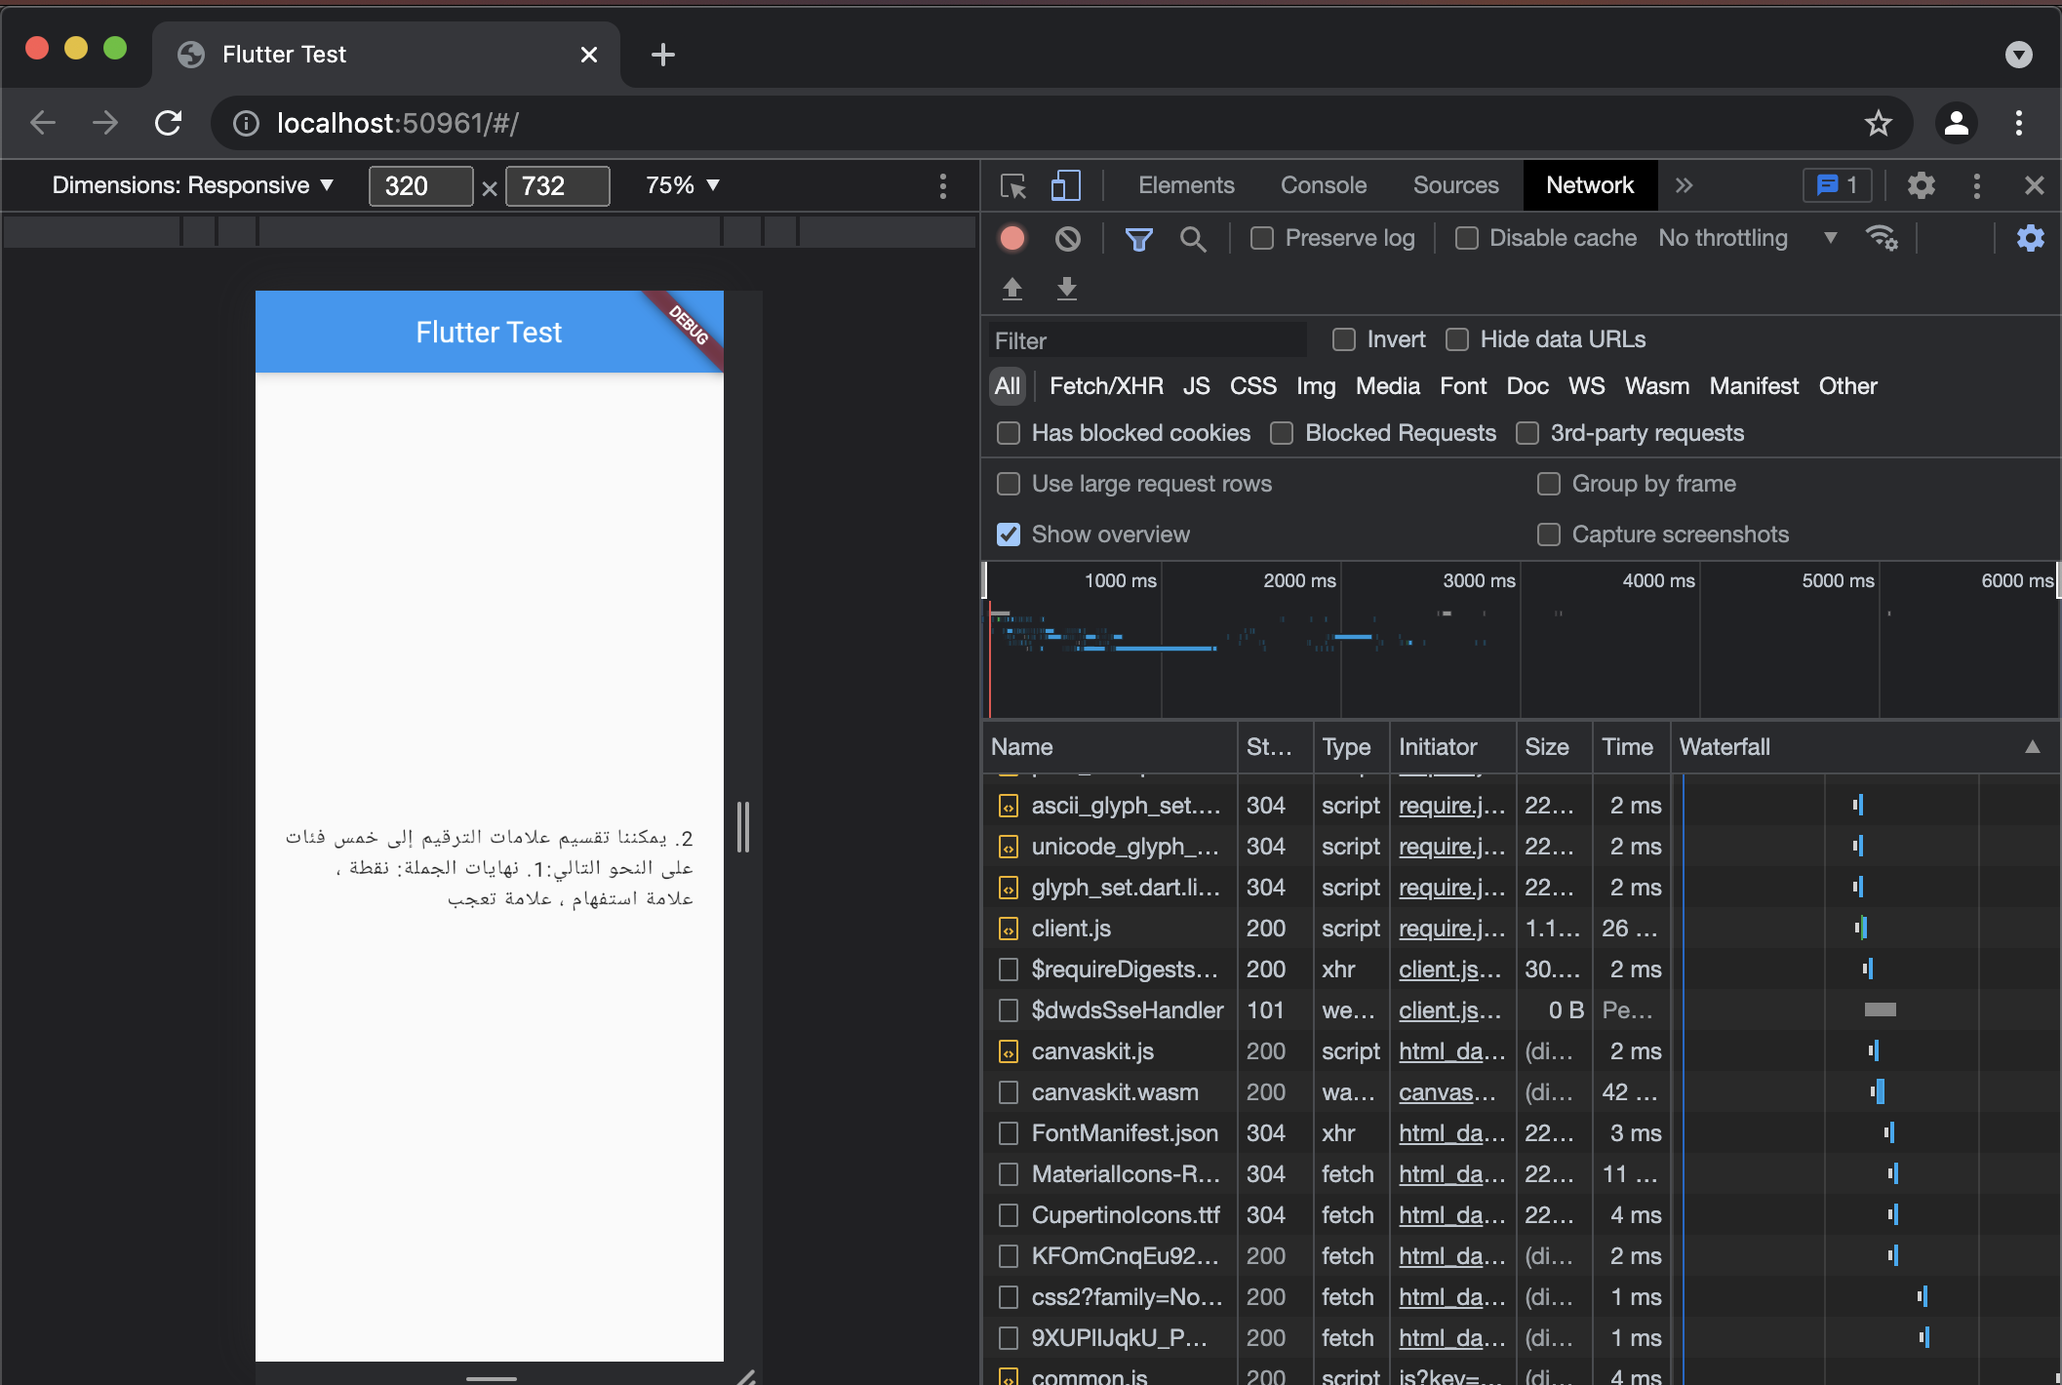2062x1385 pixels.
Task: Filter requests by Fetch/XHR
Action: point(1105,385)
